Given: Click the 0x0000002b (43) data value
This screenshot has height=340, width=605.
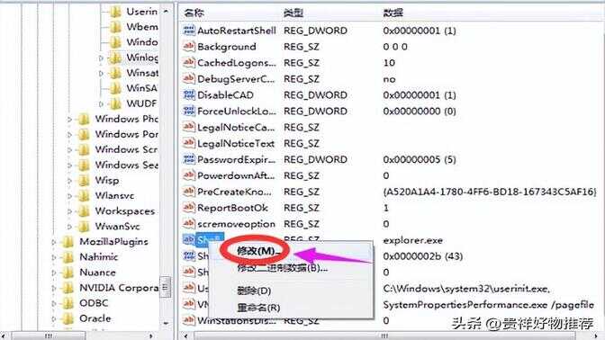Looking at the screenshot, I should pos(423,256).
